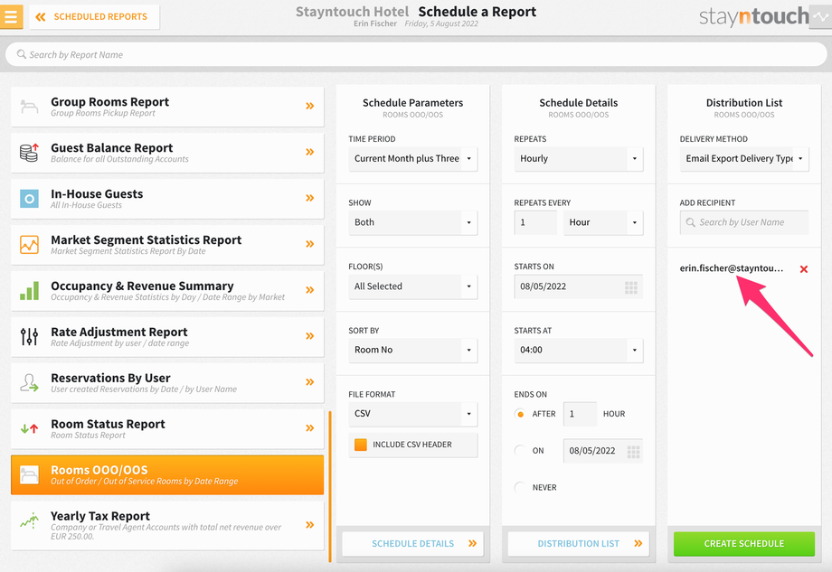Click the Search by Report Name field
The width and height of the screenshot is (832, 572).
[x=416, y=54]
